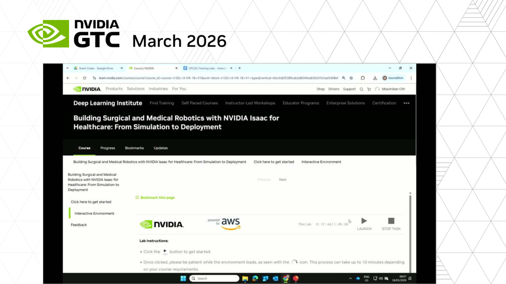Open the Chrome three-dot menu

click(x=411, y=78)
